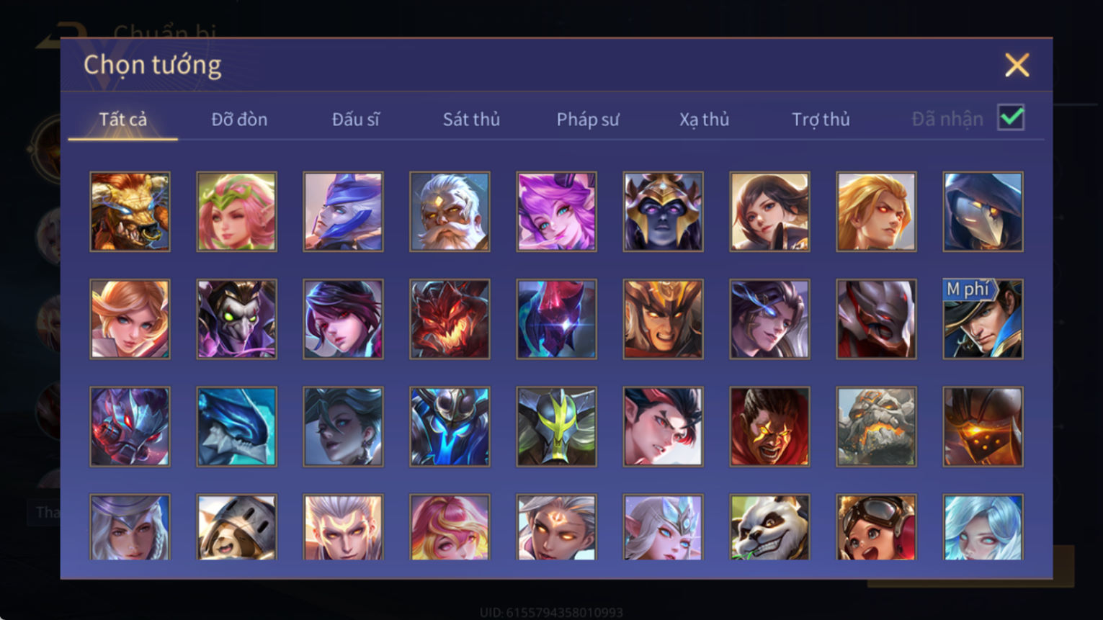Select the blue shark creature hero
Image resolution: width=1103 pixels, height=620 pixels.
pyautogui.click(x=236, y=426)
